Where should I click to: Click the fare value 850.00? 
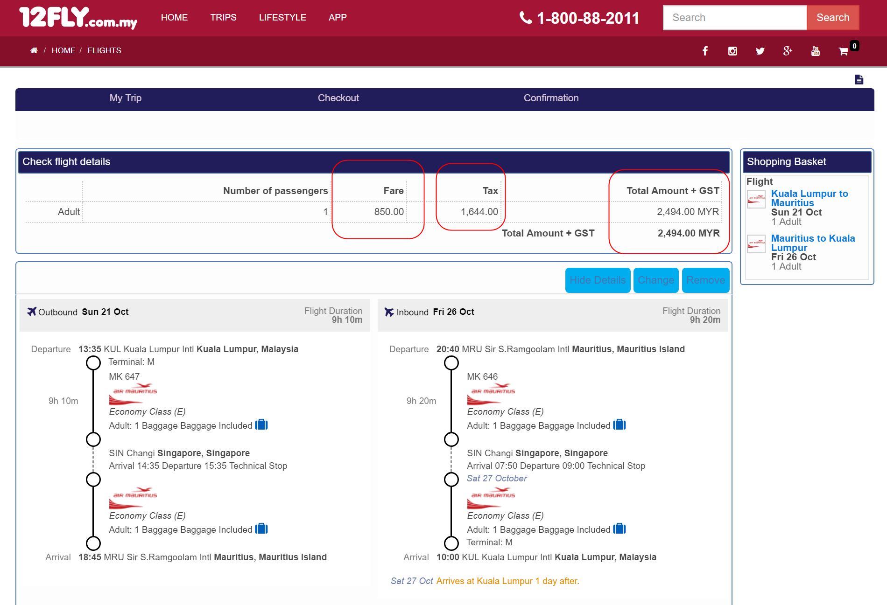[x=389, y=212]
